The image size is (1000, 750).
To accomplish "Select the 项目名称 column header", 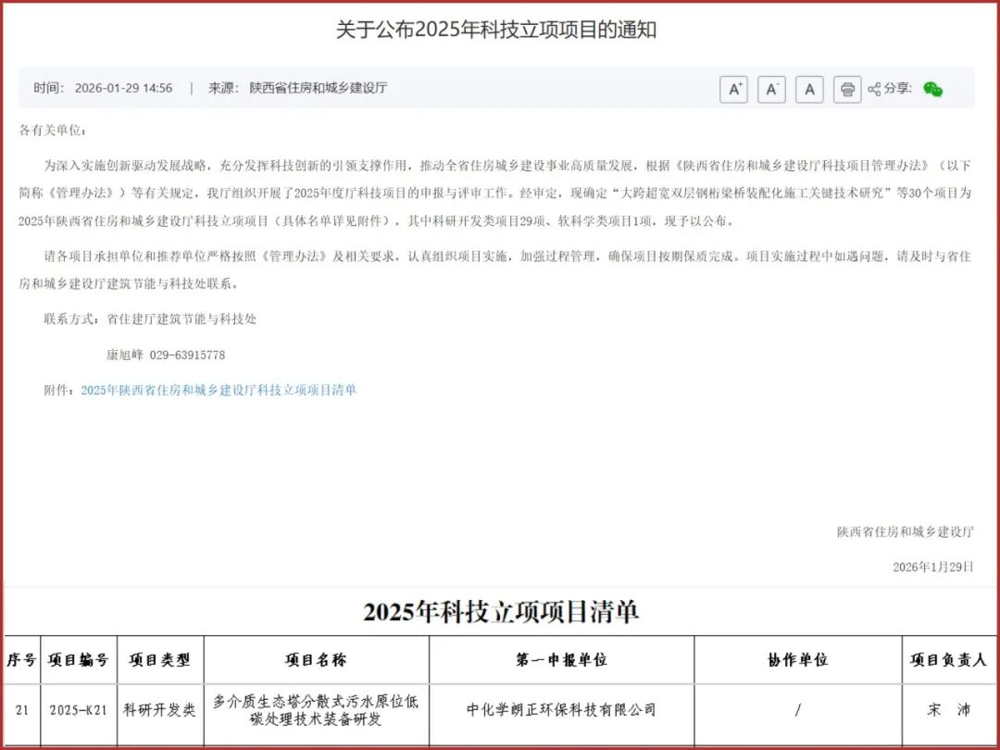I will click(316, 660).
